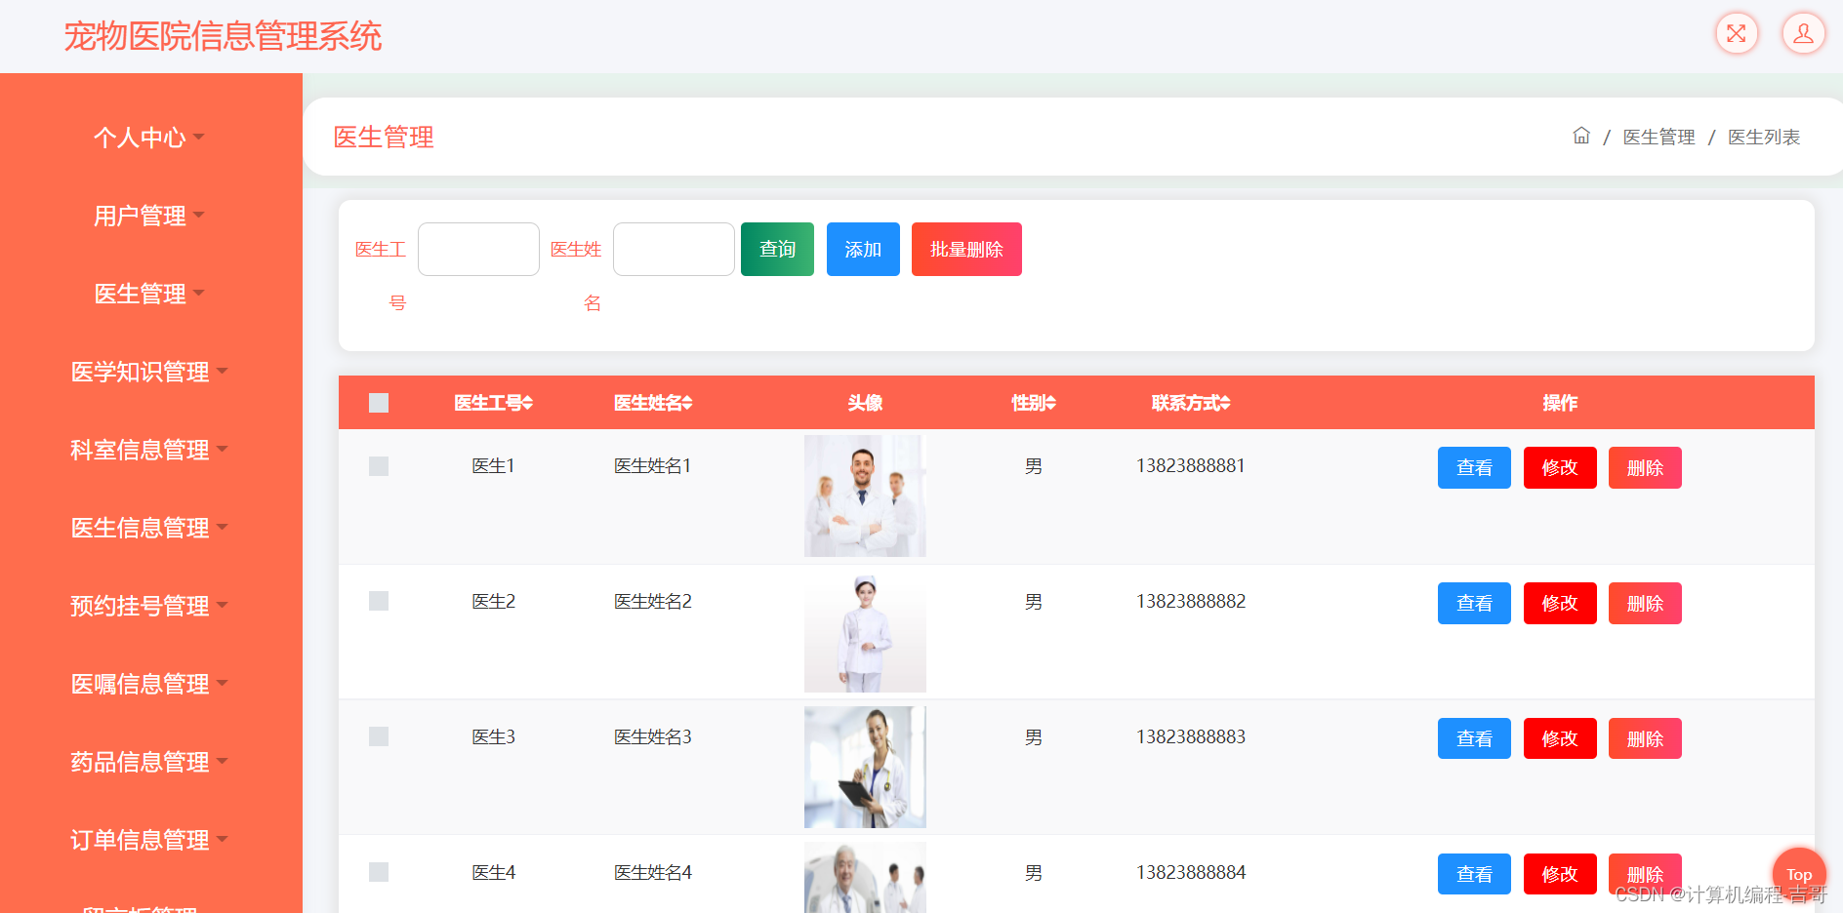The image size is (1843, 913).
Task: Click the green 查询 search button
Action: click(777, 249)
